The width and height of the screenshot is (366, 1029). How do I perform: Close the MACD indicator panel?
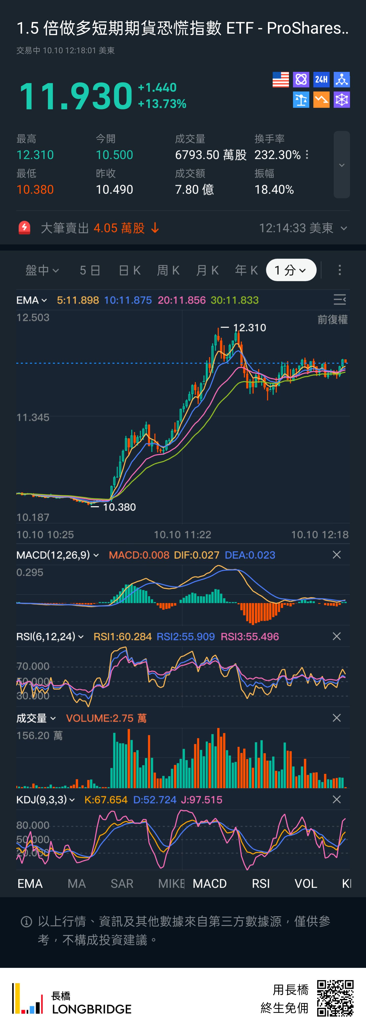(337, 555)
